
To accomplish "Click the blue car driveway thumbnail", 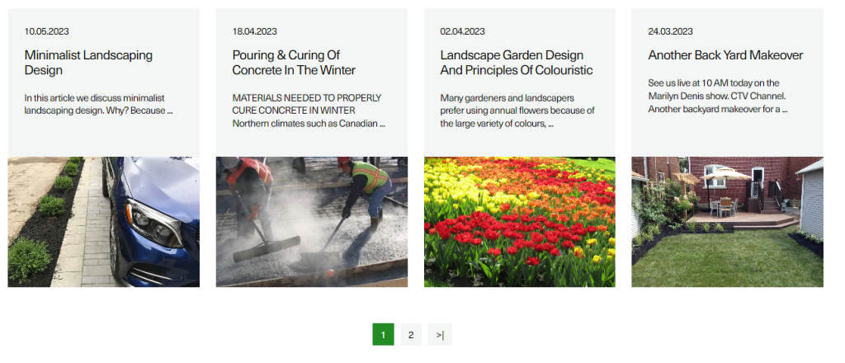I will pos(103,222).
